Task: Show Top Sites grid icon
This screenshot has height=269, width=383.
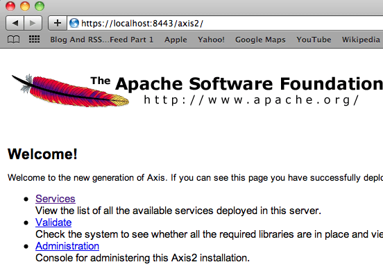Action: (x=34, y=40)
